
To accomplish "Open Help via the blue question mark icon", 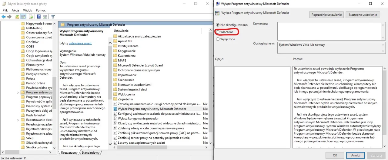I will click(x=39, y=17).
